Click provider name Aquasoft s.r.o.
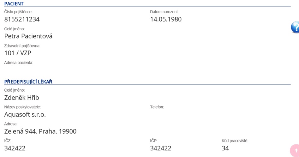 tap(25, 114)
